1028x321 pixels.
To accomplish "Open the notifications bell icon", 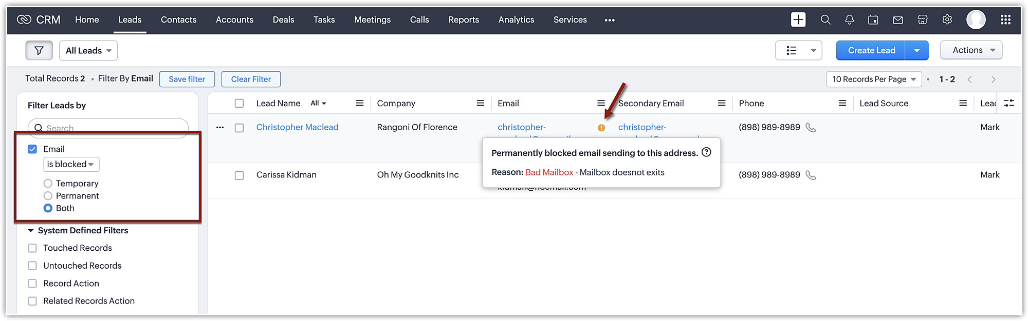I will (x=849, y=19).
